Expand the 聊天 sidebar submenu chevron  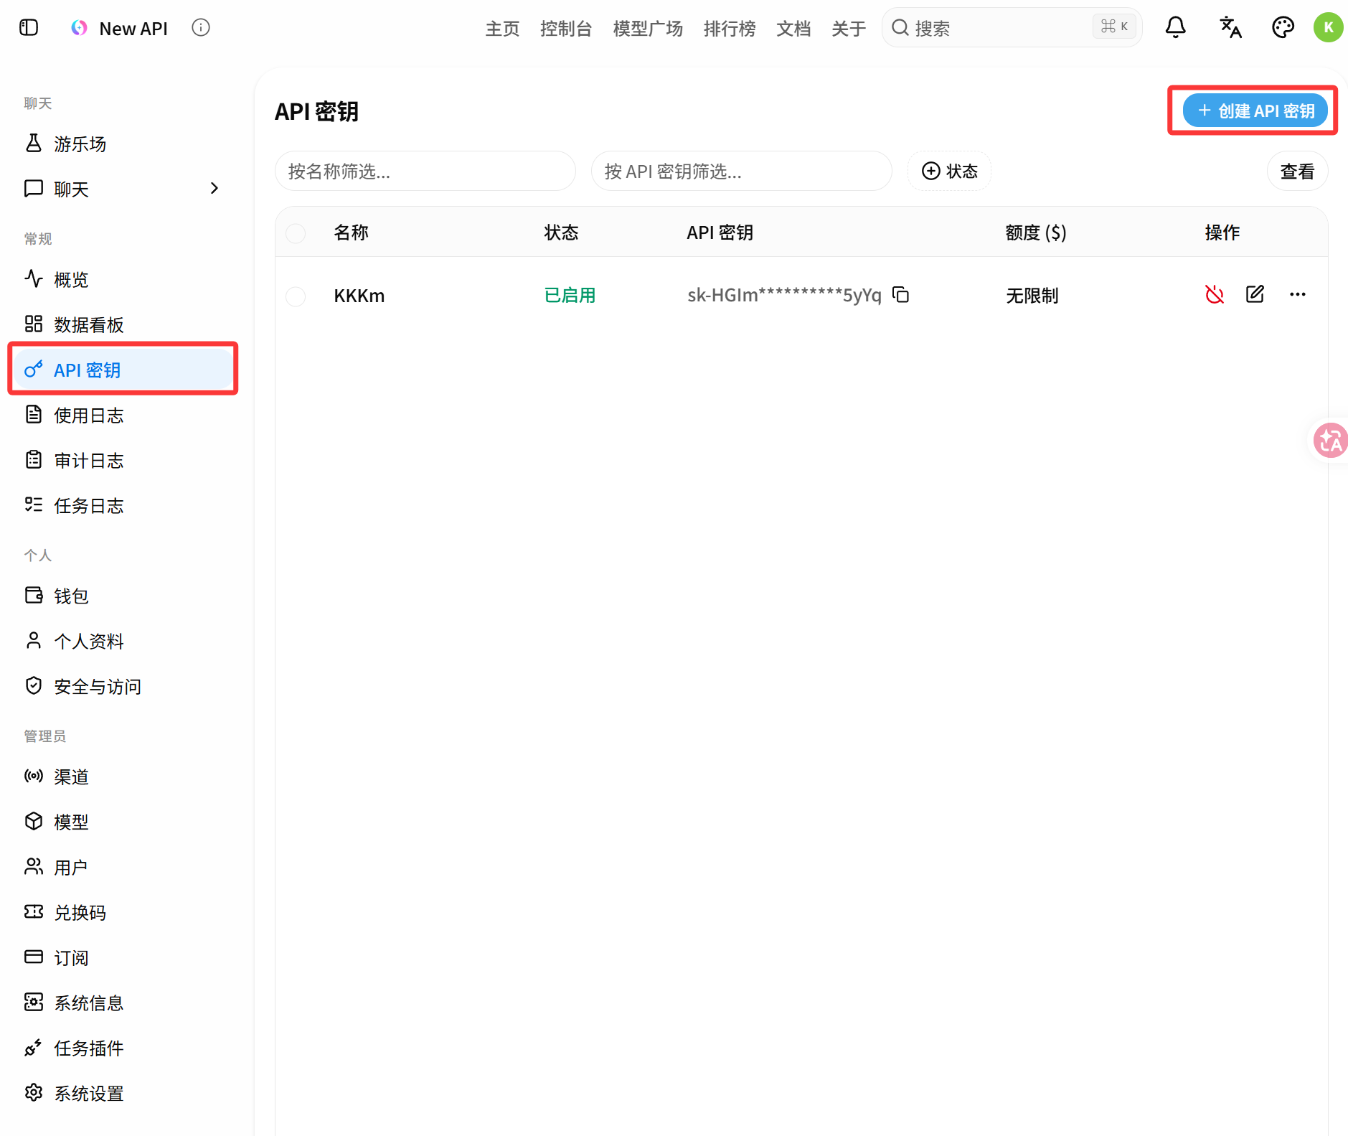214,188
